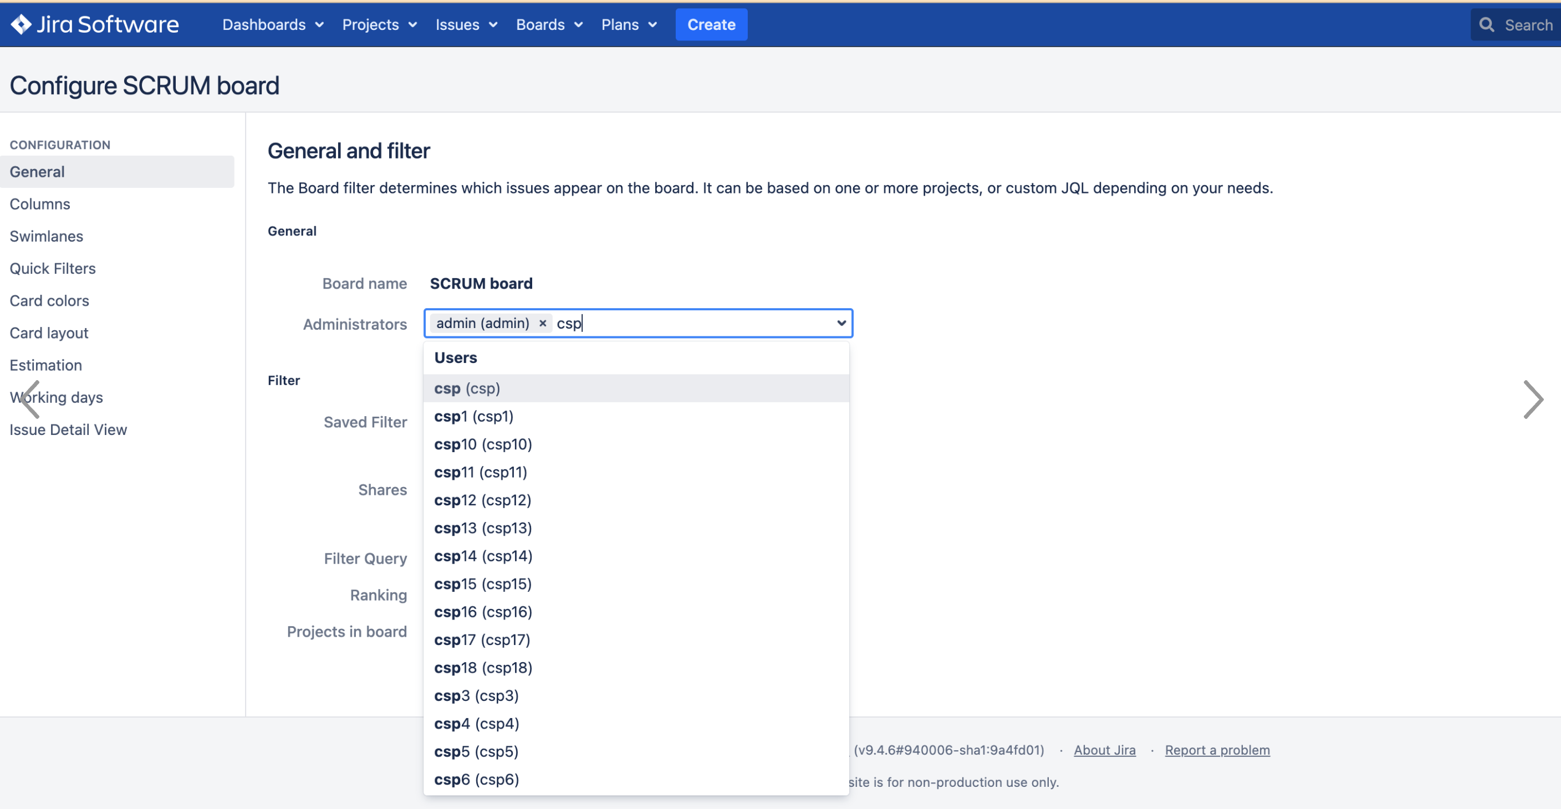
Task: Pick csp18 (csp18) from the dropdown
Action: (x=483, y=668)
